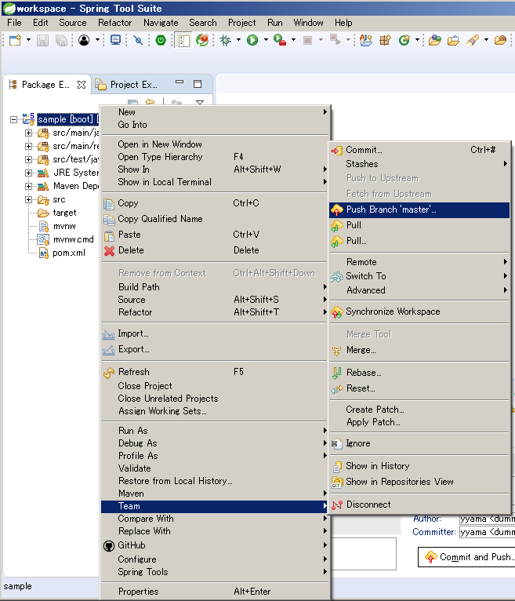Open the Package Explorer view menu triangle
This screenshot has width=515, height=601.
[x=200, y=102]
